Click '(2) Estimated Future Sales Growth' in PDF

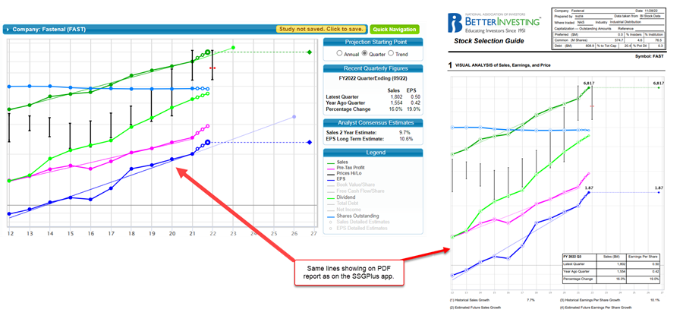[475, 308]
